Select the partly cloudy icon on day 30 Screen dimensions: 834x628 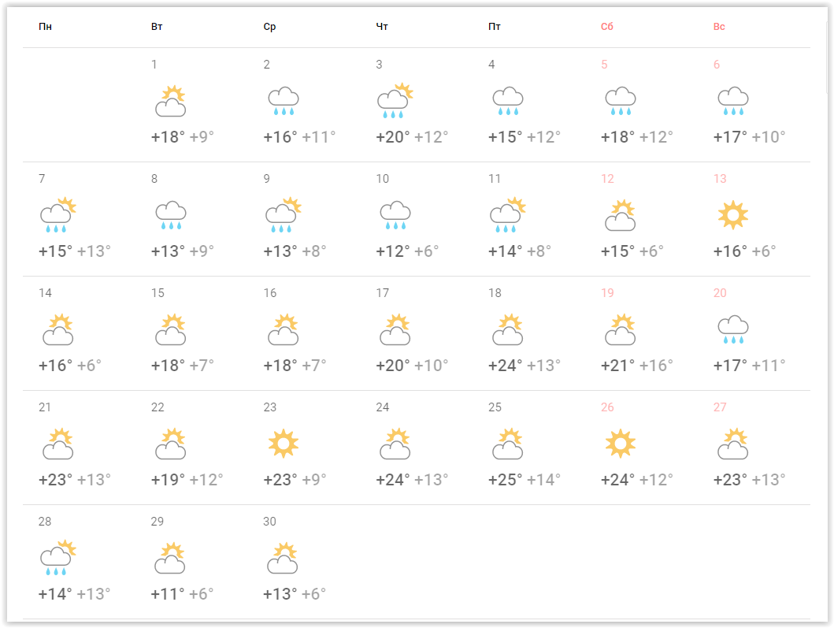pyautogui.click(x=284, y=558)
